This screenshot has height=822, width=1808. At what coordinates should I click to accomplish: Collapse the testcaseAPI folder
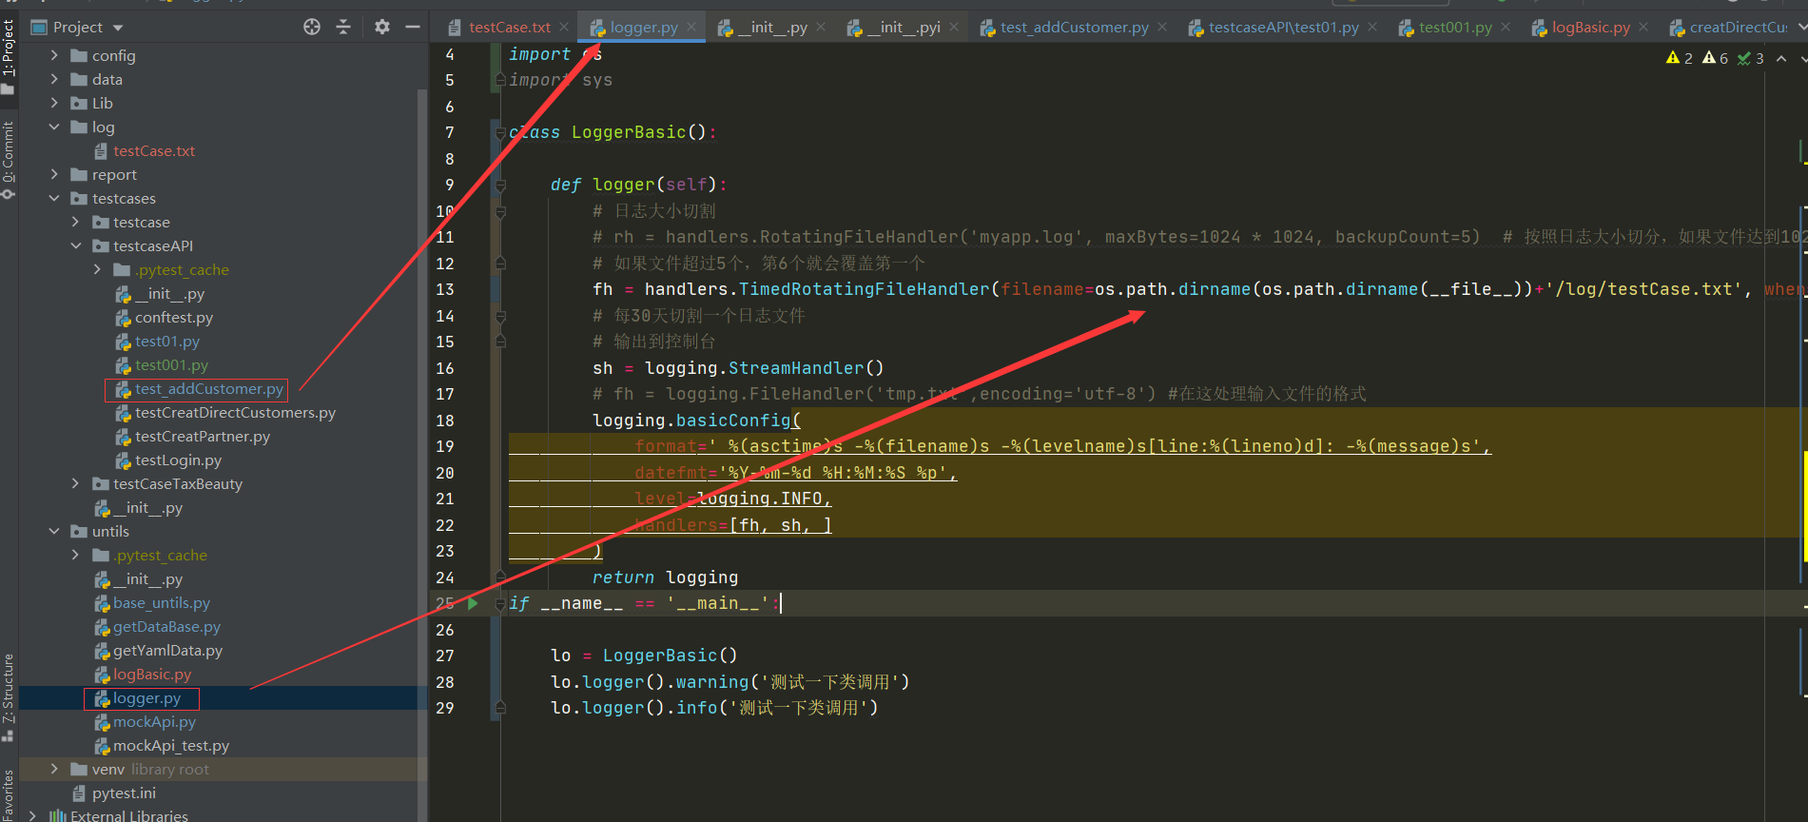click(x=75, y=245)
